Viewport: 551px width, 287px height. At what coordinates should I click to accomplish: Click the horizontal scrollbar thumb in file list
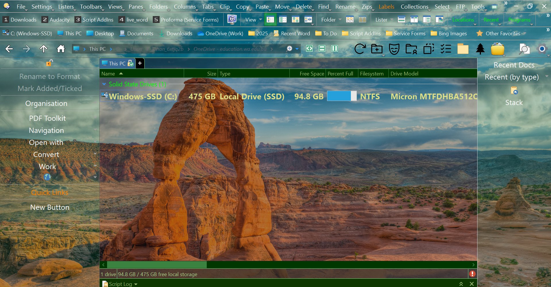click(156, 265)
